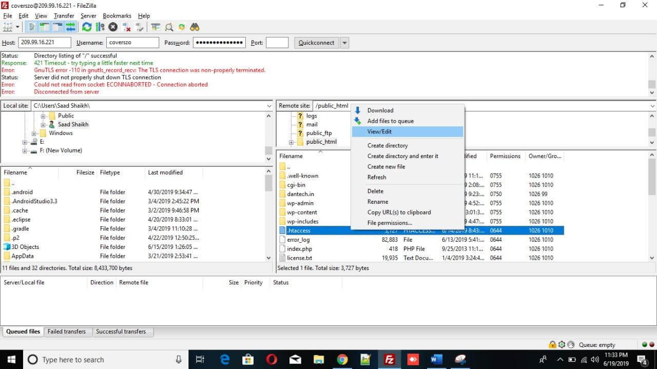
Task: Choose Create directory and enter it
Action: (408, 156)
